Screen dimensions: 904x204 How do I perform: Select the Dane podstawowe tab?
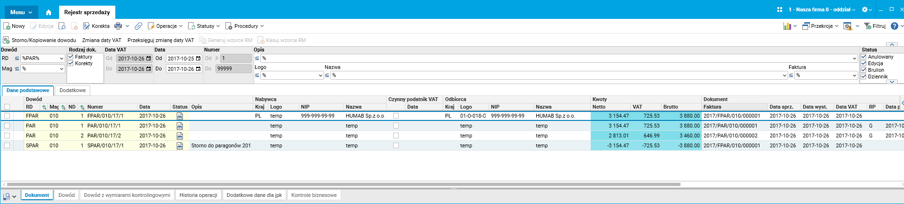28,90
